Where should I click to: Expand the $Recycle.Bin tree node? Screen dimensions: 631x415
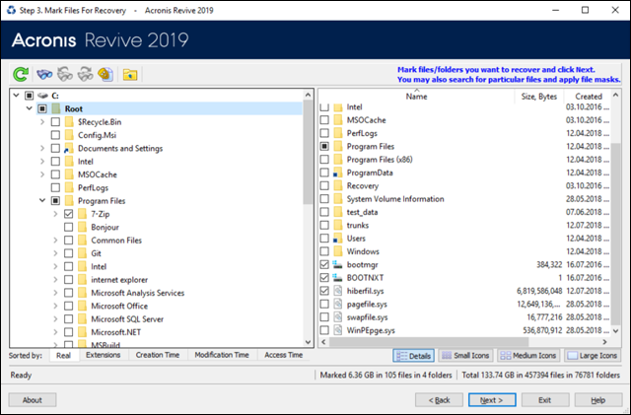point(42,121)
